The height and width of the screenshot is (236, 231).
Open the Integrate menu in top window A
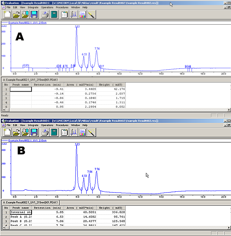pos(33,7)
